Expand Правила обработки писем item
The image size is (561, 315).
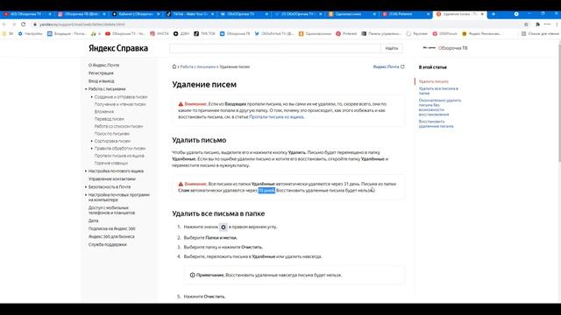pos(91,148)
